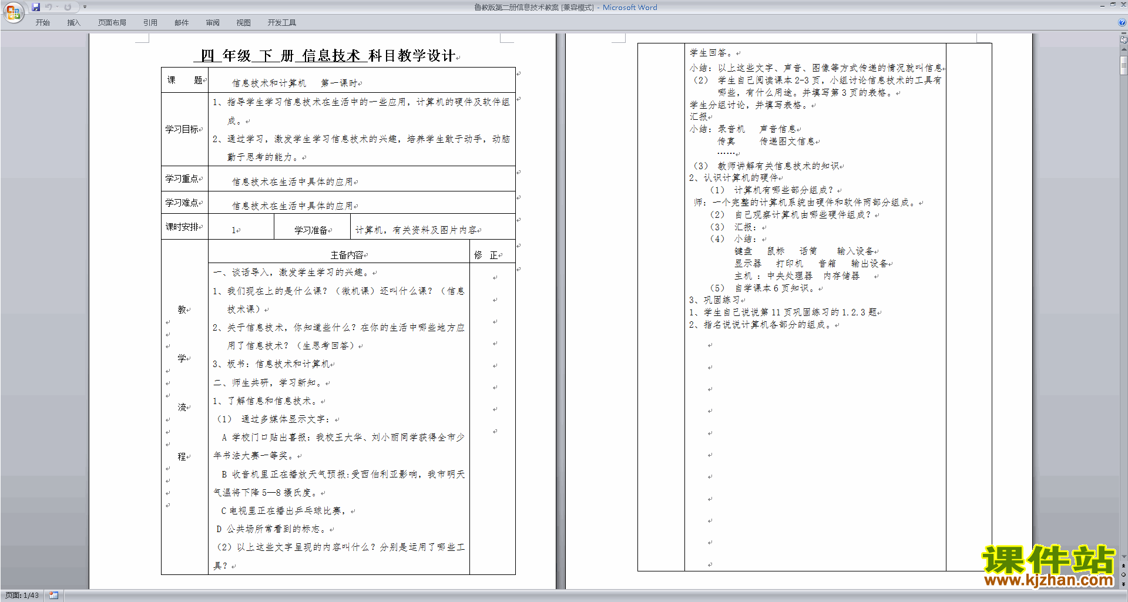This screenshot has width=1128, height=602.
Task: Click the table cell labeled 学习重点
Action: (184, 179)
